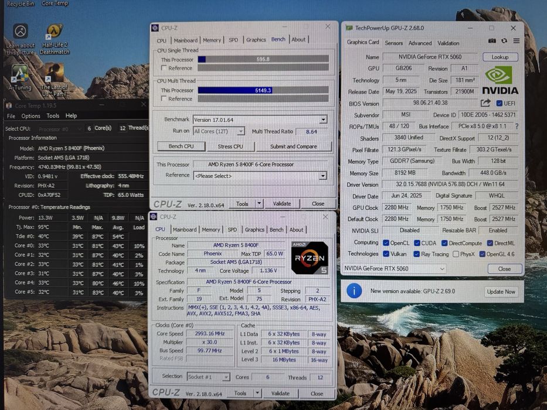Launch The Last of Us Part I shortcut

coord(55,80)
